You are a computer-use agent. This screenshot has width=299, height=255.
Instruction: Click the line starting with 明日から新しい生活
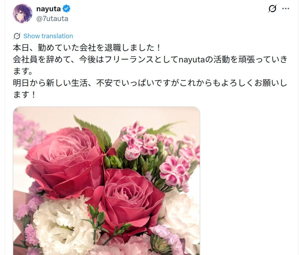(150, 83)
